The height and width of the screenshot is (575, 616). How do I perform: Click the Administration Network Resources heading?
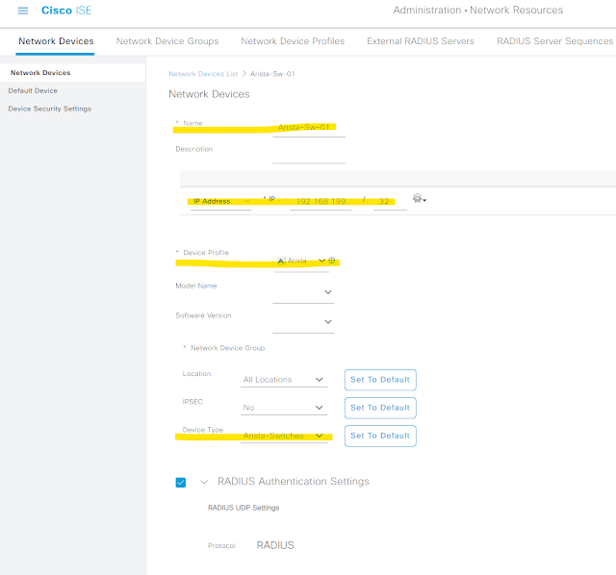point(478,11)
